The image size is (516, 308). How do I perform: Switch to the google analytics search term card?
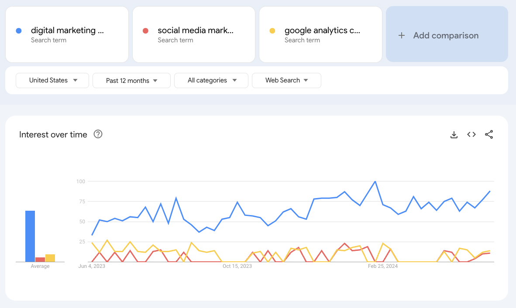320,34
